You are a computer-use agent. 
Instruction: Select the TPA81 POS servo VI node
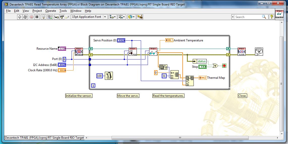click(133, 52)
